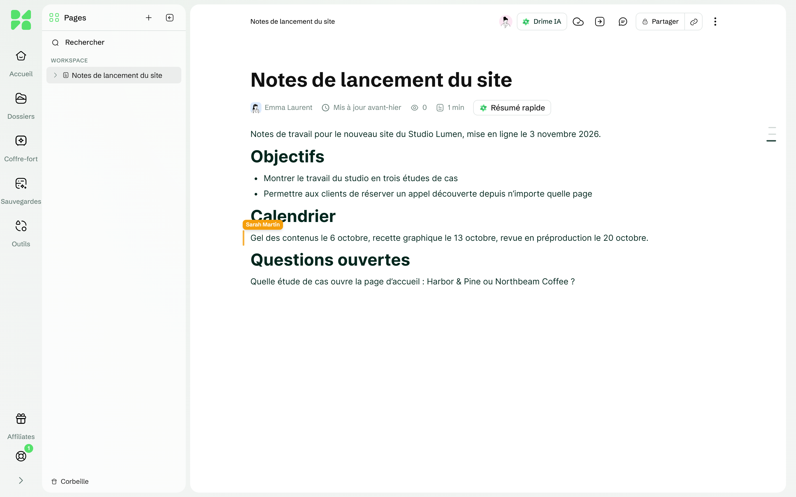
Task: Open the comments bubble icon
Action: coord(623,22)
